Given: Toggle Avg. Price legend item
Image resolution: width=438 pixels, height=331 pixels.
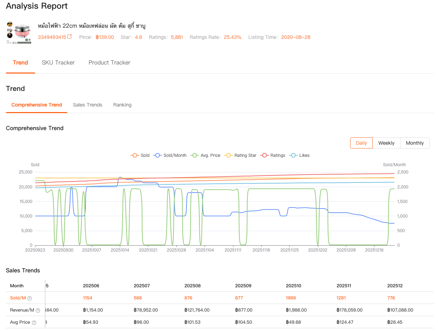Looking at the screenshot, I should tap(205, 155).
